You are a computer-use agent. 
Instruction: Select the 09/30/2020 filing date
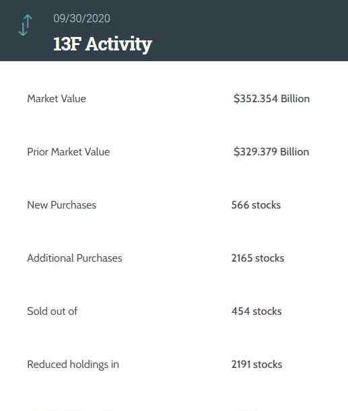tap(82, 18)
